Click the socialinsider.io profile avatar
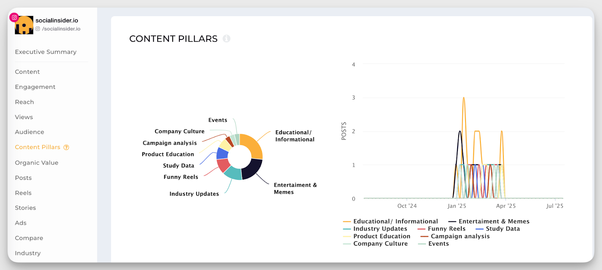This screenshot has width=602, height=270. (x=24, y=26)
